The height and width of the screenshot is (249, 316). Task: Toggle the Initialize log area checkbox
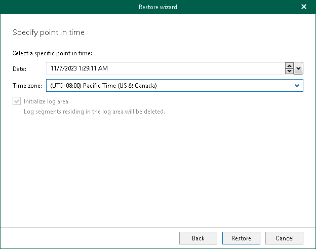[18, 101]
